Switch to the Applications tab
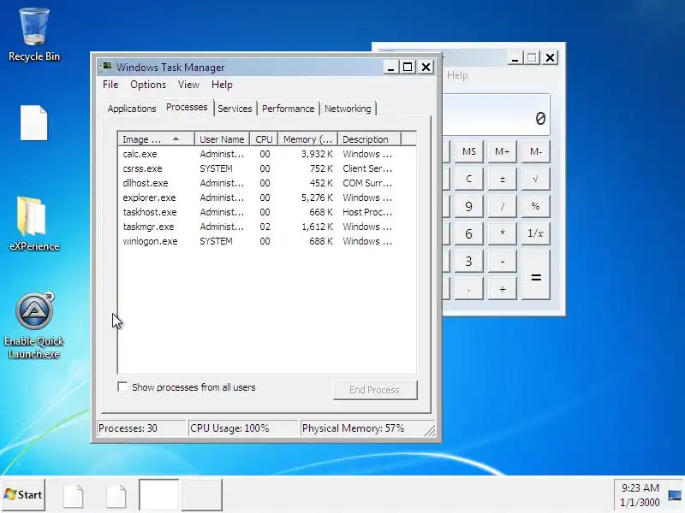Screen dimensions: 685x513 (x=132, y=109)
